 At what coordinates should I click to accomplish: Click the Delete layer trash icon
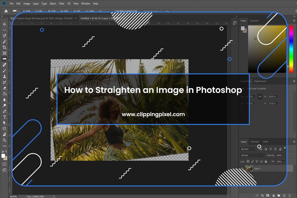coord(289,196)
